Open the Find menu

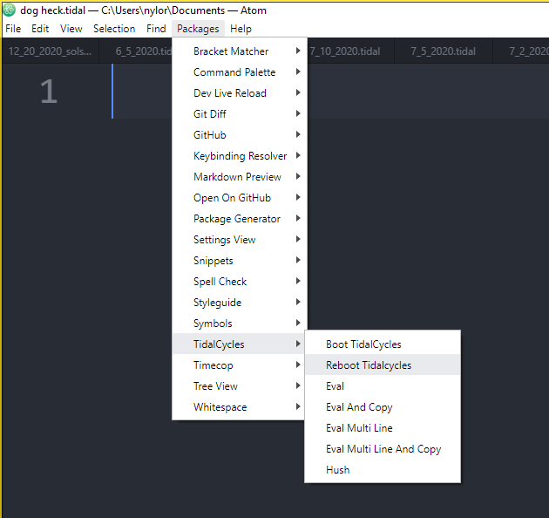(x=156, y=29)
